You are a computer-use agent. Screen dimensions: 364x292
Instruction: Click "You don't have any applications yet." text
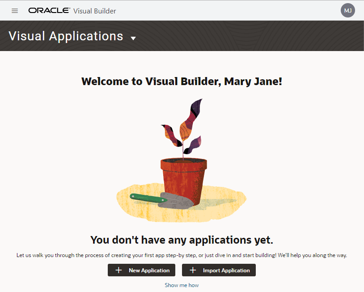tap(182, 240)
